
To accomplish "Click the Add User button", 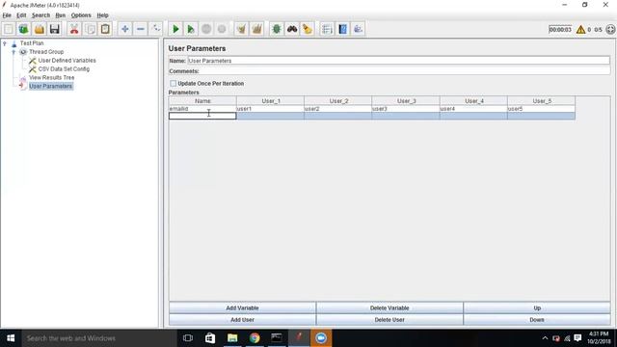I will click(x=242, y=320).
